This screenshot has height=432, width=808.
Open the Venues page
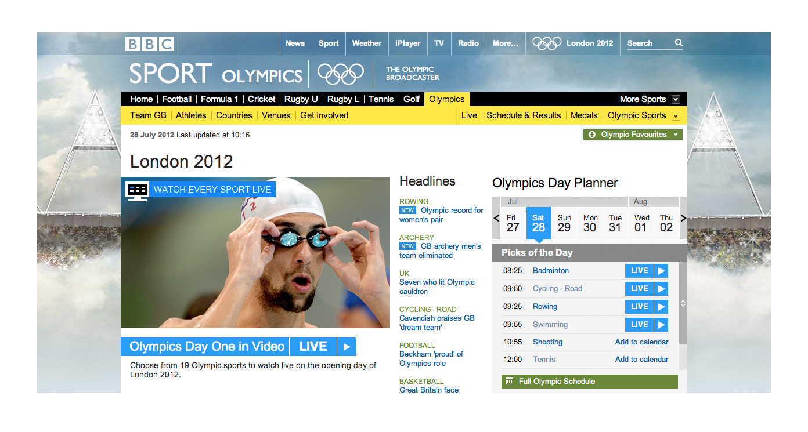click(x=276, y=115)
